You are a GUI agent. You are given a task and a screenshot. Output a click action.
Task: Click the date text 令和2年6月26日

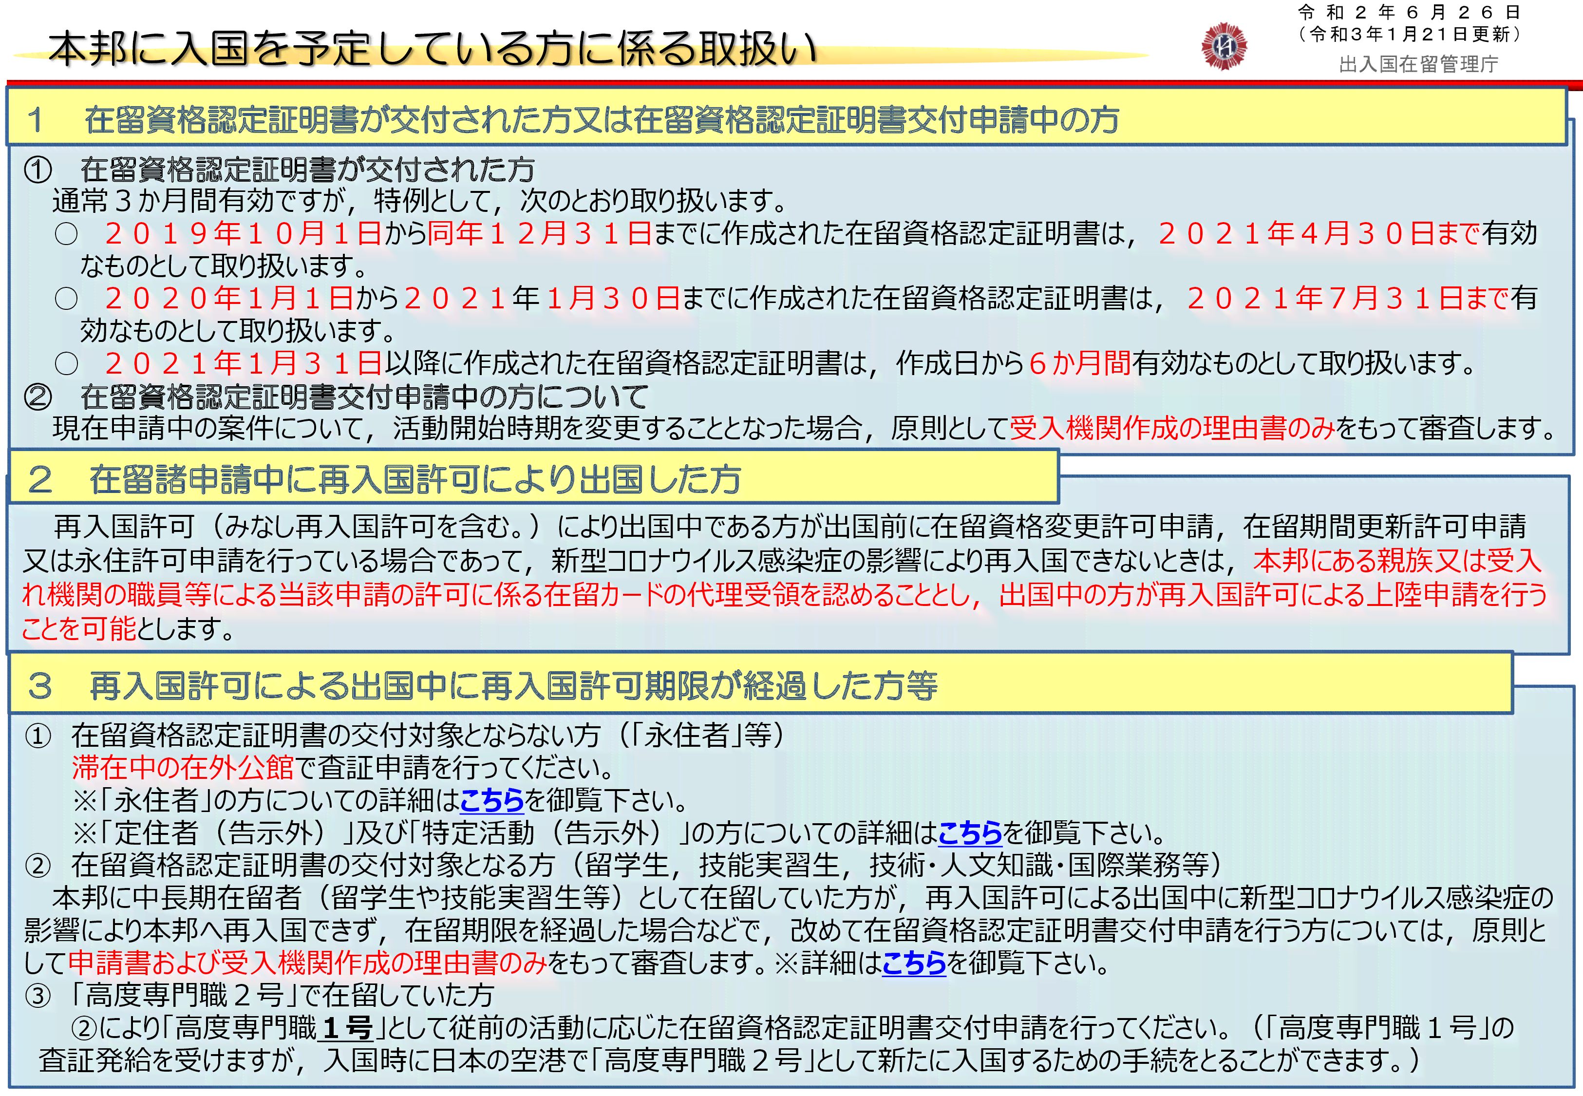coord(1411,12)
